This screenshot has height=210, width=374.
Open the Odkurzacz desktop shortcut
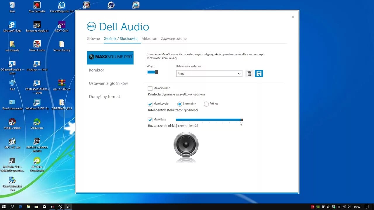tap(37, 124)
